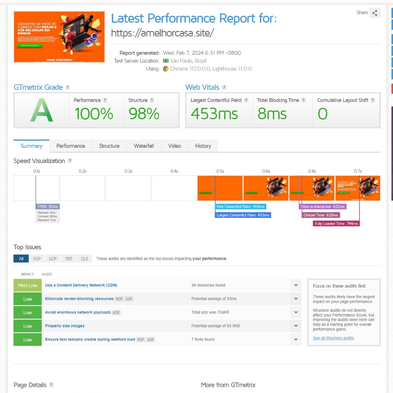Click the site preview screenshot thumbnail

pyautogui.click(x=59, y=37)
